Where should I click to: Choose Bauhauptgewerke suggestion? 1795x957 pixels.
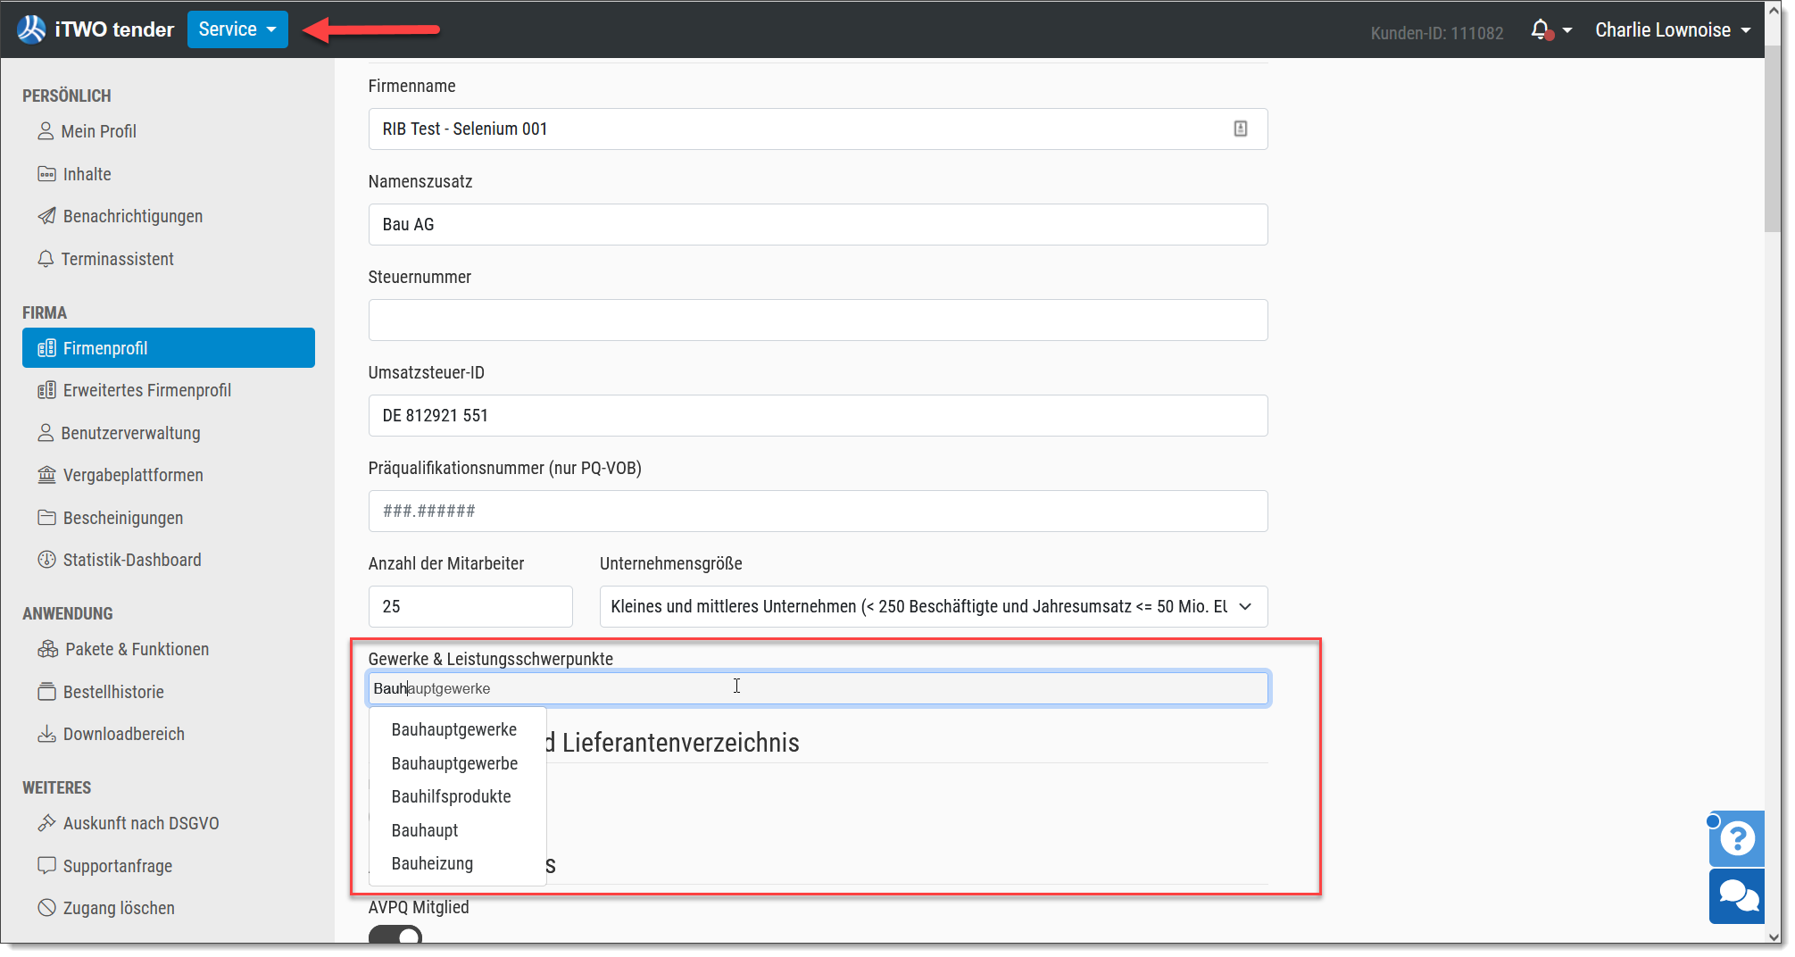point(454,729)
